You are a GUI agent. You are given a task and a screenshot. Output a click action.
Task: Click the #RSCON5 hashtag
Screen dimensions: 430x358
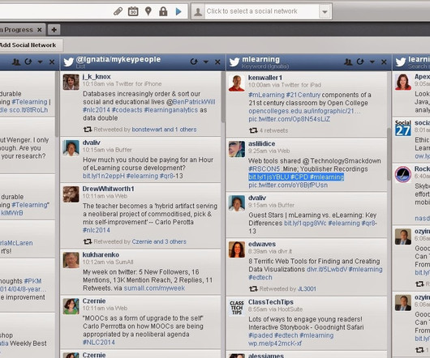point(264,168)
